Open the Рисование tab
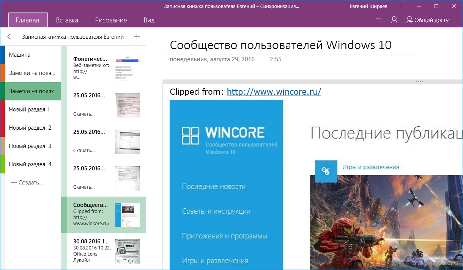Viewport: 463px width, 270px height. point(111,20)
